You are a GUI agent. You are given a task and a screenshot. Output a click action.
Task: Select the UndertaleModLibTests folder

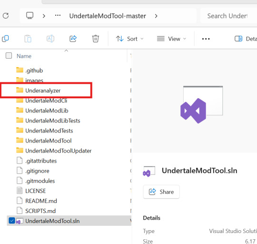pos(53,121)
